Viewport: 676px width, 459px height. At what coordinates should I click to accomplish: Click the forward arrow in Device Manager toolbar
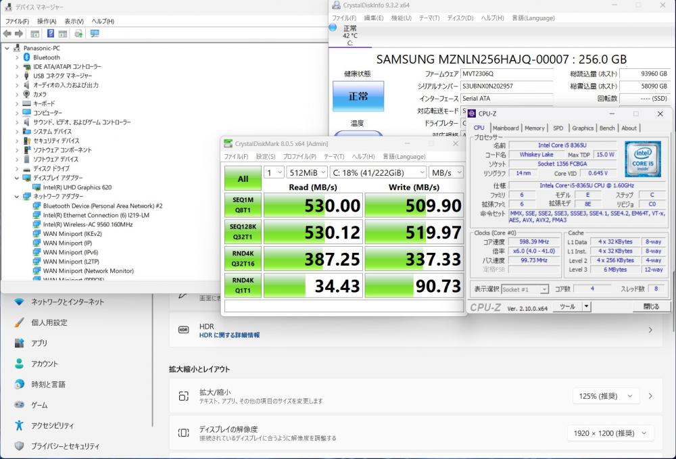[x=18, y=34]
